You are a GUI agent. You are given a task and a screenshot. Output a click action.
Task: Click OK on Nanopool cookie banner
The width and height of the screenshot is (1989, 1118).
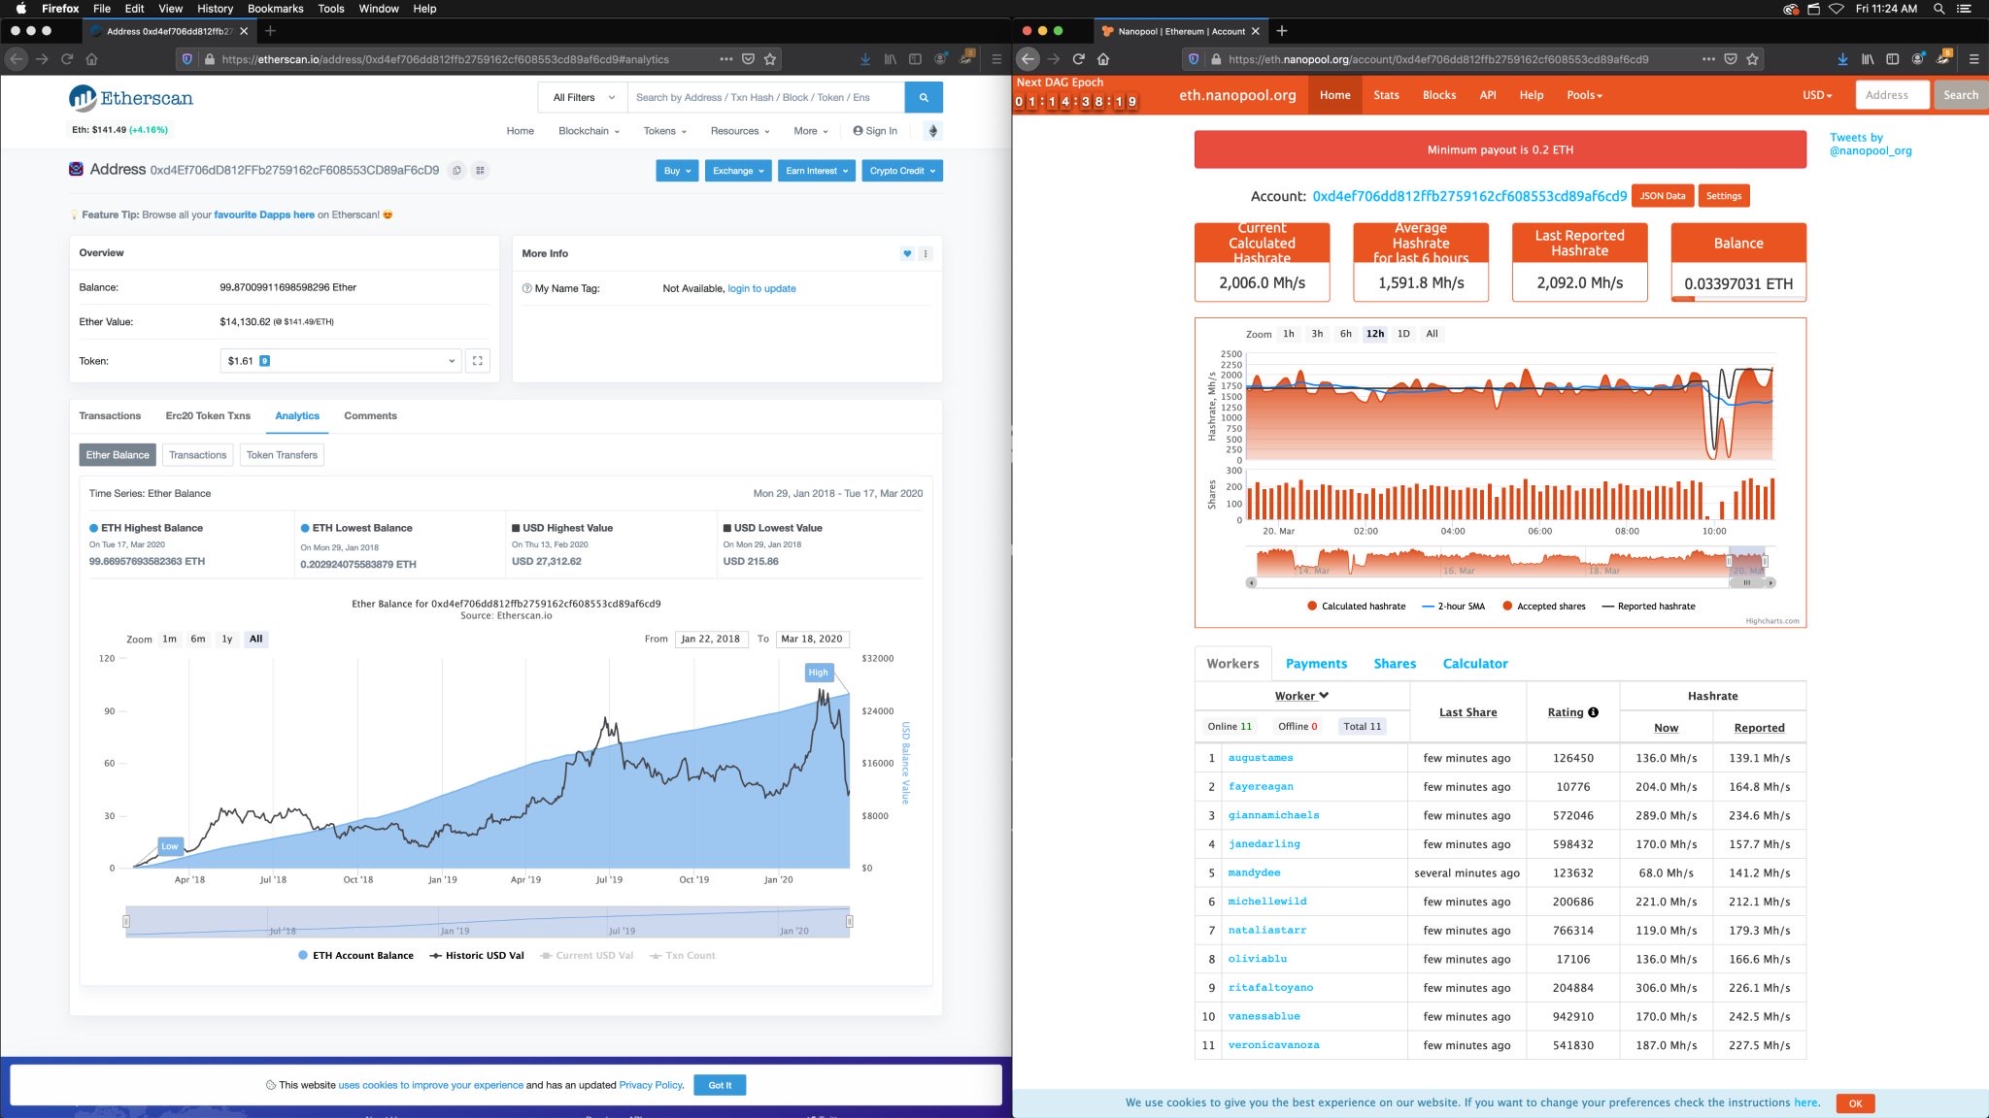pyautogui.click(x=1855, y=1103)
